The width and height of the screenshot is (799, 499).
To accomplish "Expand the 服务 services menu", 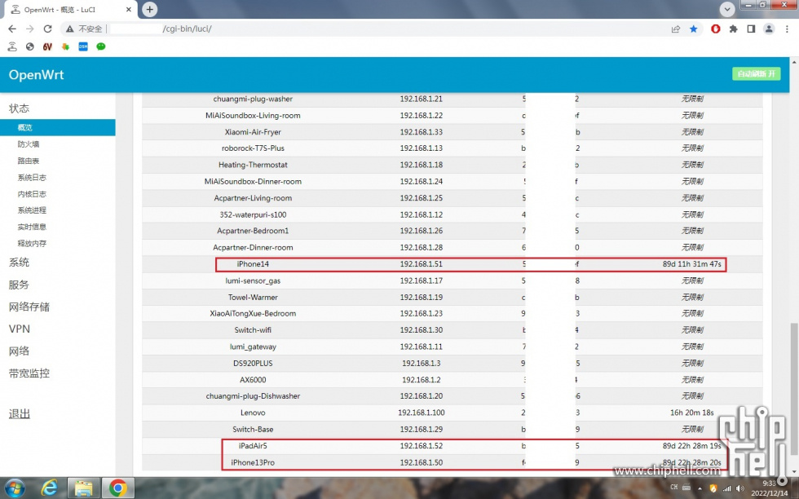I will (x=20, y=285).
